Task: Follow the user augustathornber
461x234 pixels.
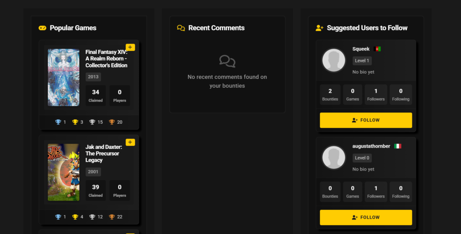Action: [x=366, y=217]
